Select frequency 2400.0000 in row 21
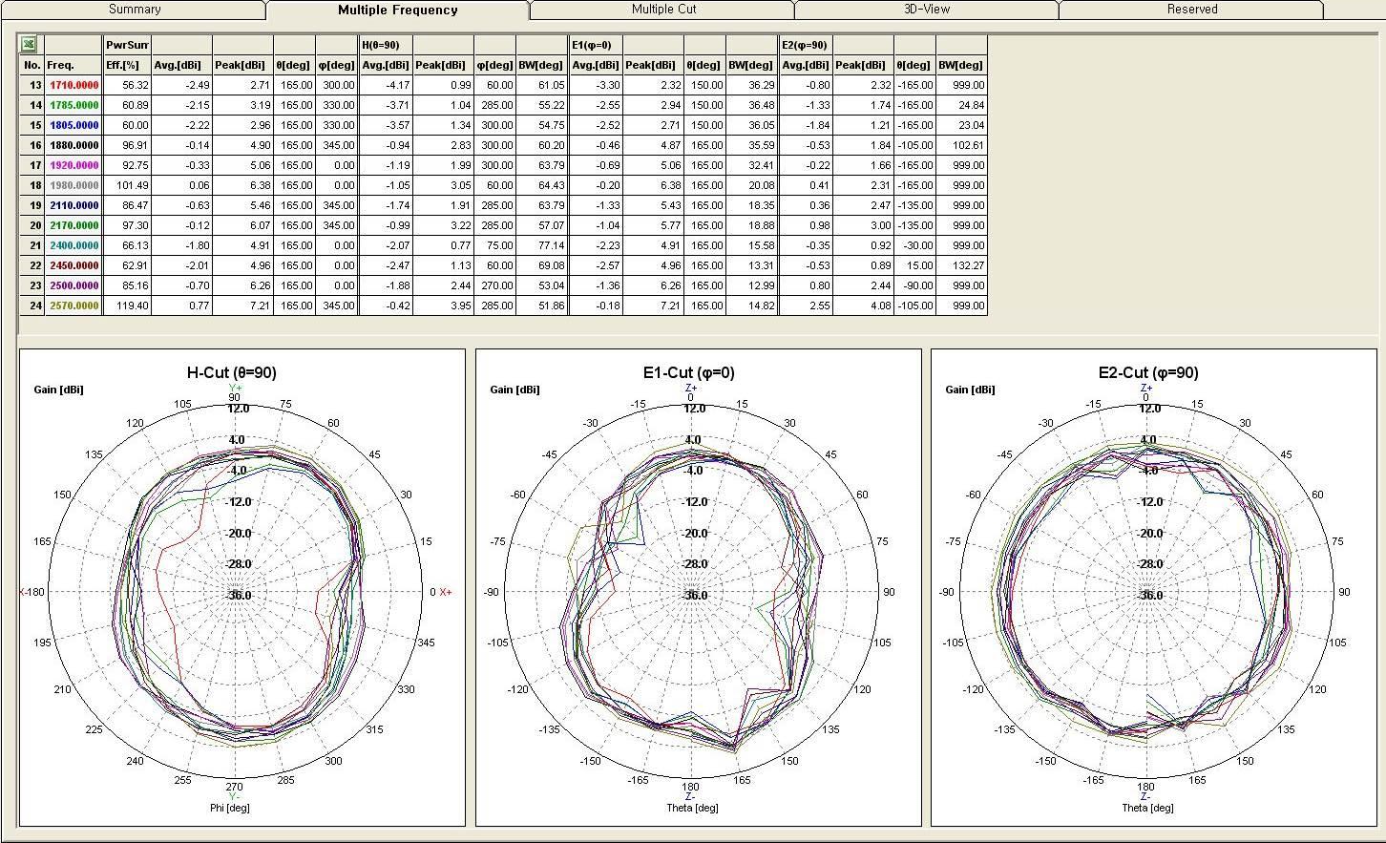 coord(73,245)
